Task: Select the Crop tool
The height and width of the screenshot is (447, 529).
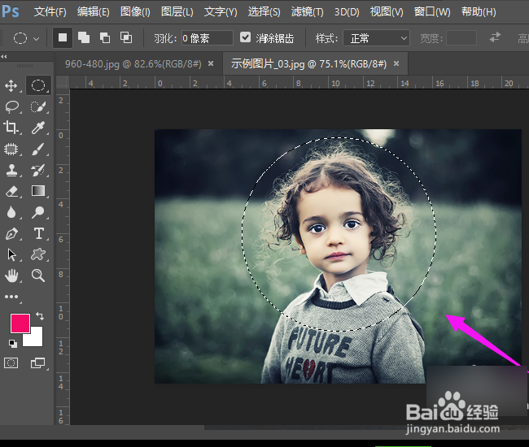Action: (x=11, y=128)
